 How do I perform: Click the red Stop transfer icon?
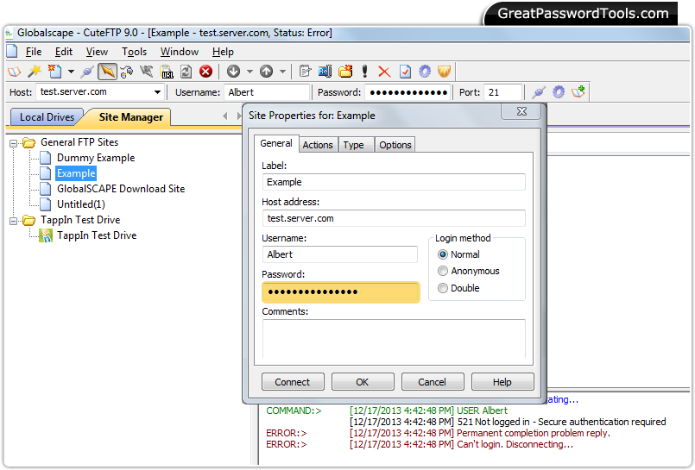(x=205, y=72)
